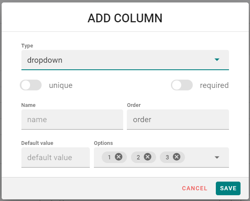Click the 'unique' toggle label text
250x201 pixels.
(61, 85)
